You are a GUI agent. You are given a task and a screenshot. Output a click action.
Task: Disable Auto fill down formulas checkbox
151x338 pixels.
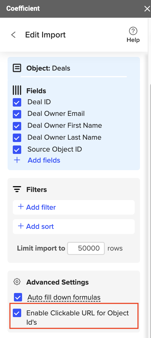(x=18, y=297)
